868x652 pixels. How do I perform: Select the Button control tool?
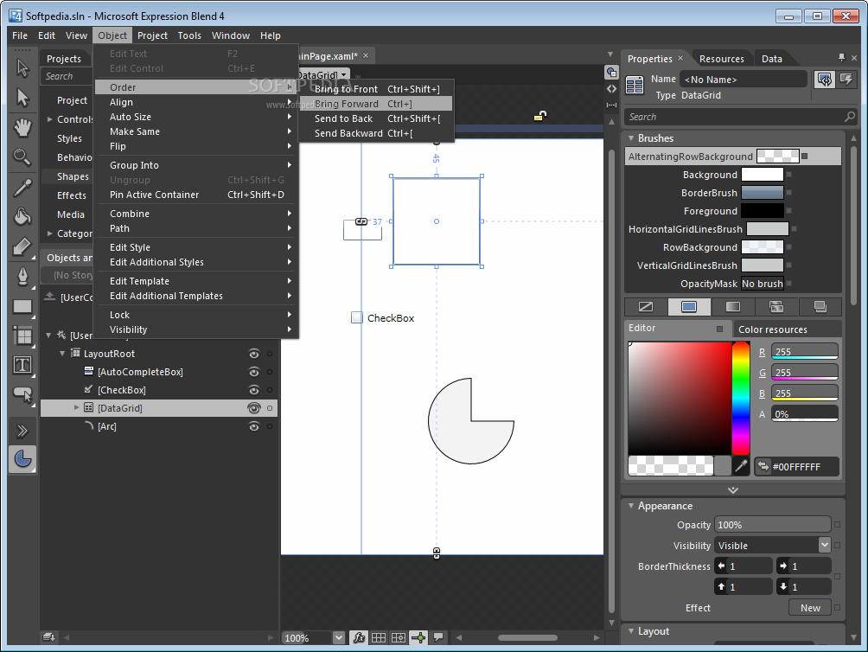coord(22,394)
